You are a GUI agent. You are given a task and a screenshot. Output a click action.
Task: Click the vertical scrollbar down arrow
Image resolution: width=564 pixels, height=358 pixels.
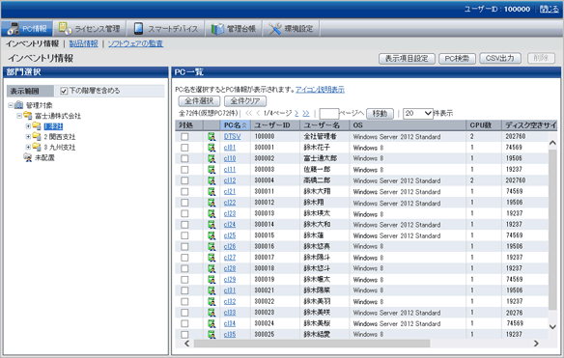[552, 327]
